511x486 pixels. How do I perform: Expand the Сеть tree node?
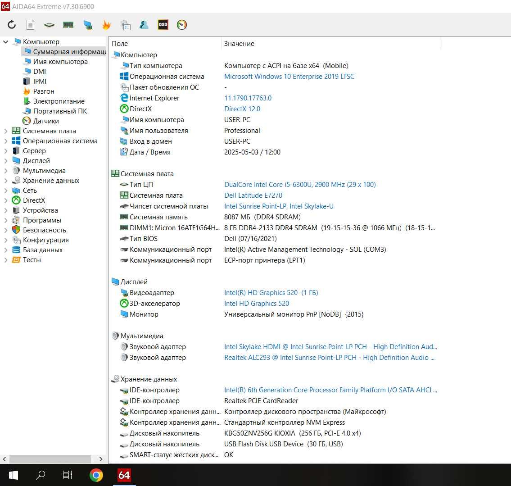click(x=5, y=191)
